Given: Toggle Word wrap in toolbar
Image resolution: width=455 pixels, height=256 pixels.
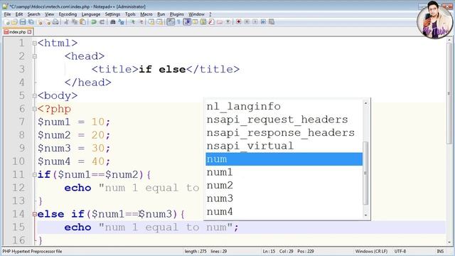Looking at the screenshot, I should click(171, 22).
